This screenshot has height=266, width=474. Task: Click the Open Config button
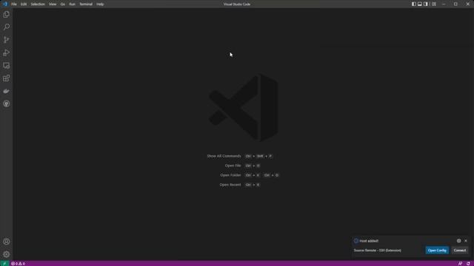pyautogui.click(x=437, y=250)
